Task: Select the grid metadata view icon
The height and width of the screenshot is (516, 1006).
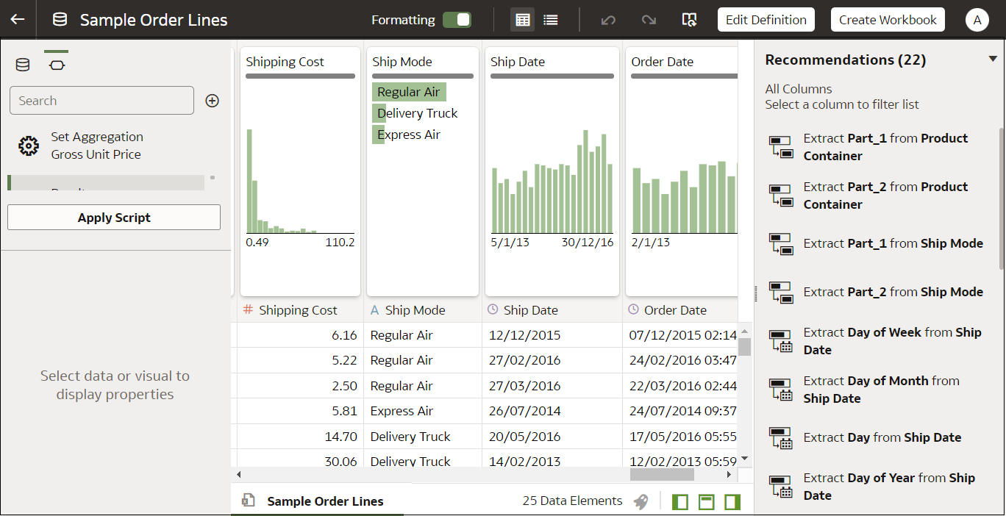Action: click(522, 19)
